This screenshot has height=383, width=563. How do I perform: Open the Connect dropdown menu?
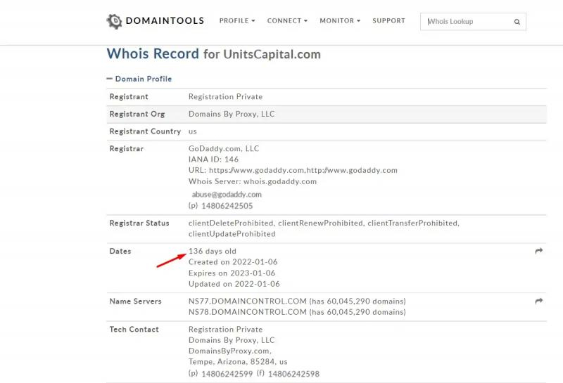click(287, 21)
